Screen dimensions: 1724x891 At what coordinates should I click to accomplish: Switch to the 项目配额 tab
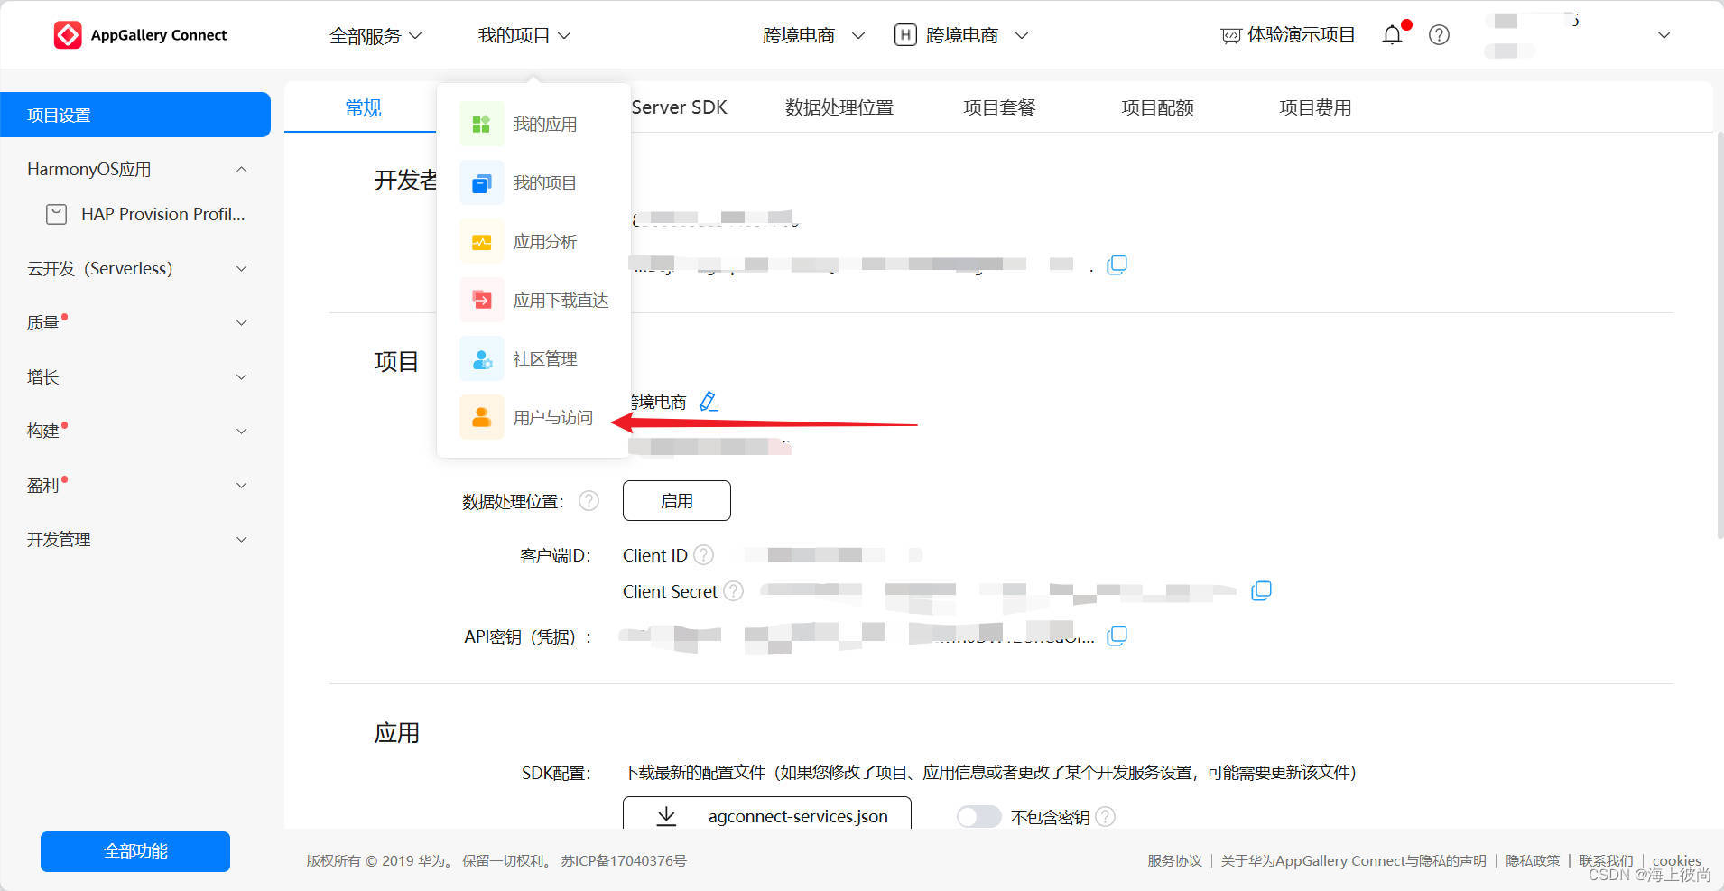pyautogui.click(x=1157, y=107)
